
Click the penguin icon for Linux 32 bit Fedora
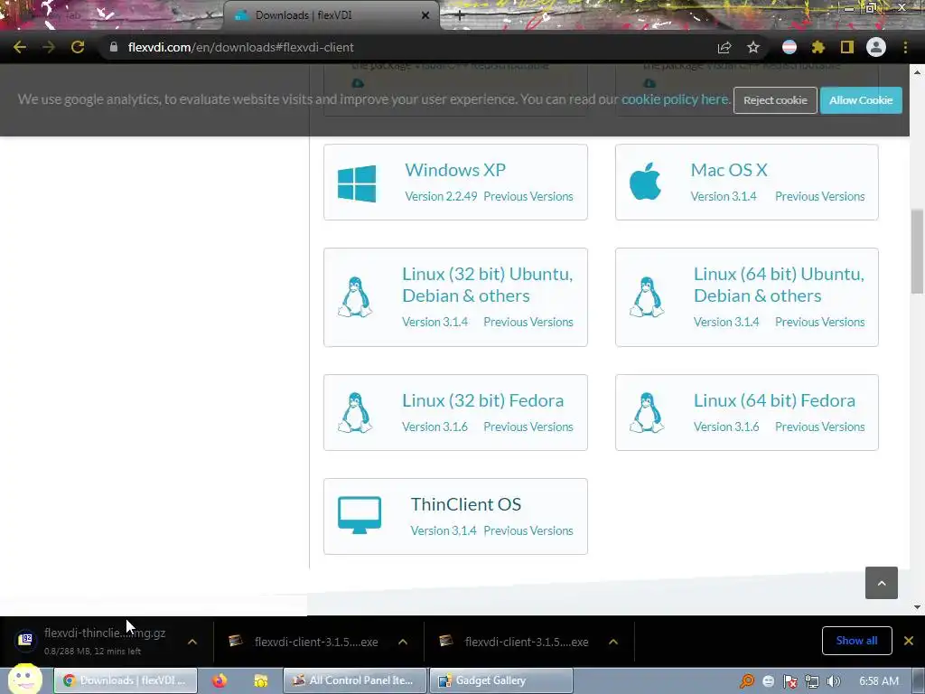(355, 412)
